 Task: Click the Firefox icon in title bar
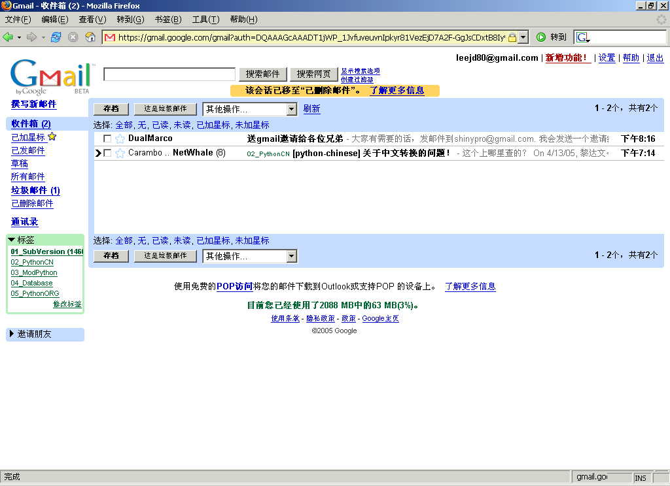pyautogui.click(x=6, y=5)
